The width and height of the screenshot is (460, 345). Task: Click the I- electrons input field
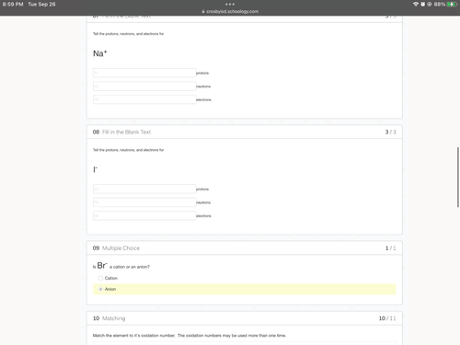[144, 216]
